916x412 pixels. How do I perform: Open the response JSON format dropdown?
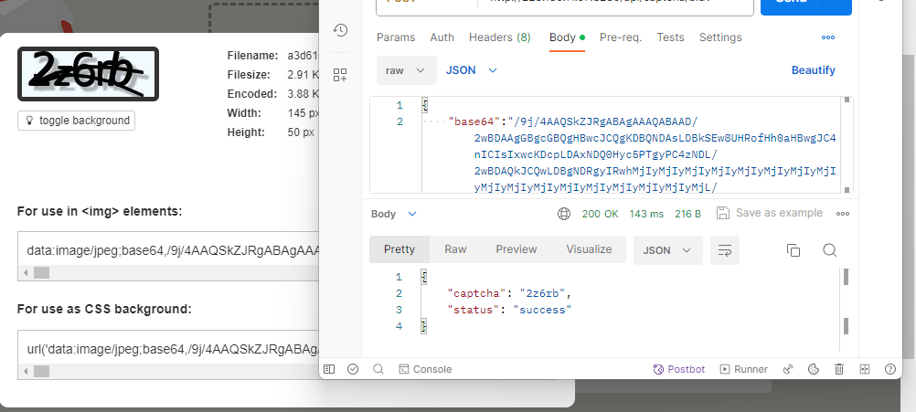tap(667, 250)
